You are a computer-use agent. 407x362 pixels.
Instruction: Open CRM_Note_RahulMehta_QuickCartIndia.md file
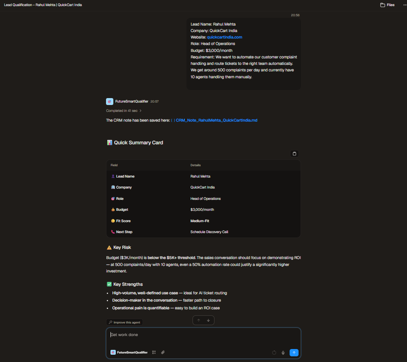point(216,120)
